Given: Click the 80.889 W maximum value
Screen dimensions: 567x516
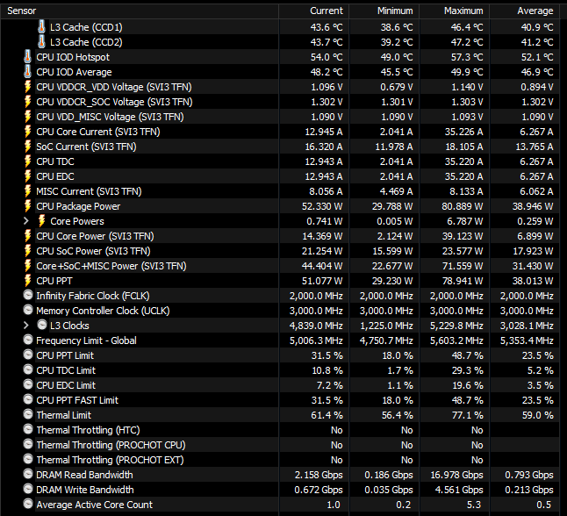Looking at the screenshot, I should 463,206.
